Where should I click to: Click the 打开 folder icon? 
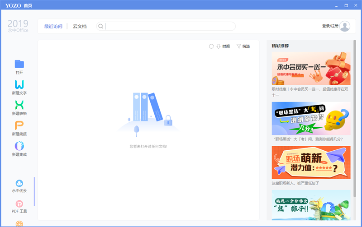pyautogui.click(x=19, y=64)
